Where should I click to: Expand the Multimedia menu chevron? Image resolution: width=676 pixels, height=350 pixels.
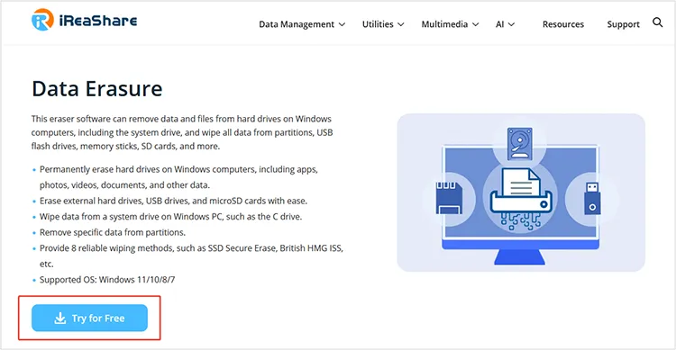pos(476,24)
